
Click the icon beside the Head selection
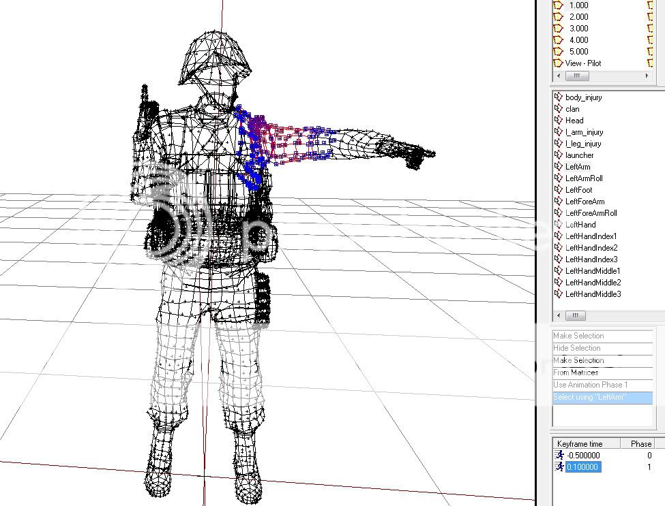[559, 121]
